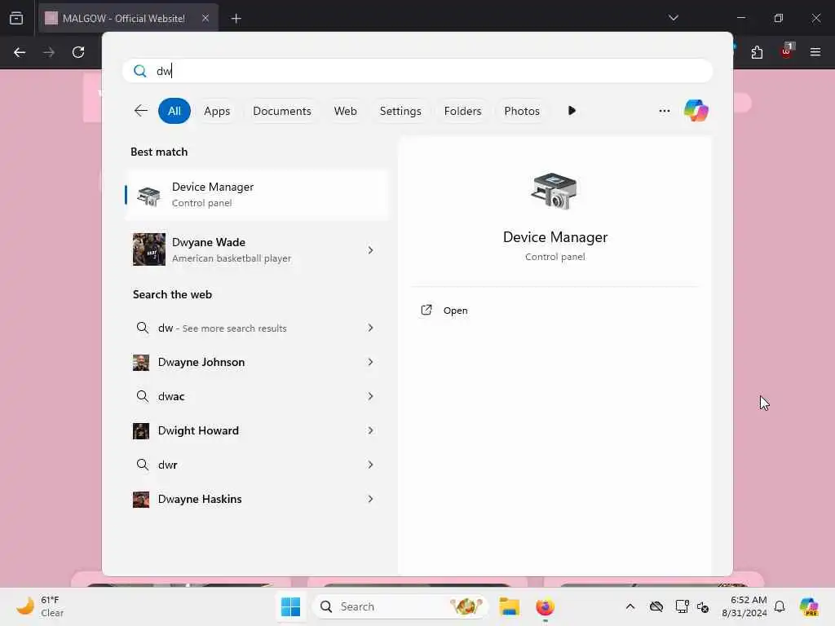Close the MALGOW tab
Screen dimensions: 835x626
205,18
